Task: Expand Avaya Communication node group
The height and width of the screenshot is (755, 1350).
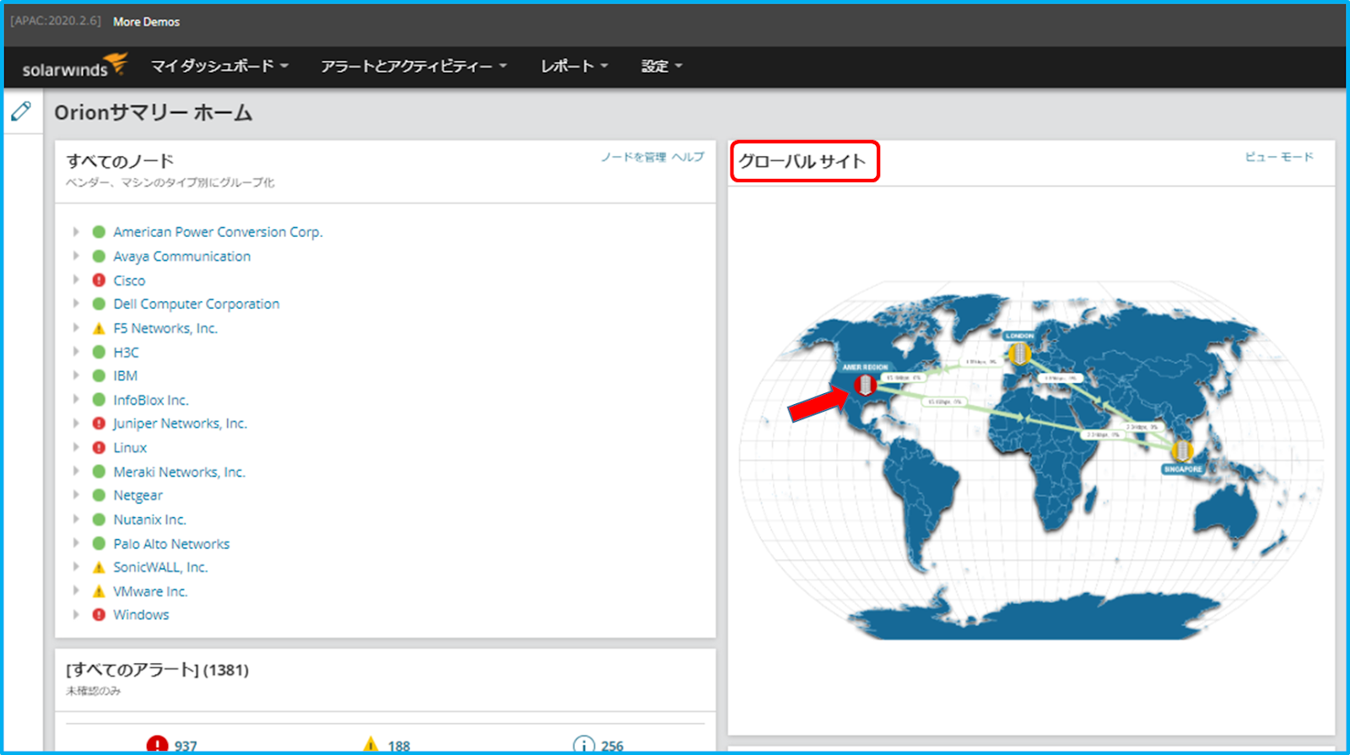Action: tap(76, 256)
